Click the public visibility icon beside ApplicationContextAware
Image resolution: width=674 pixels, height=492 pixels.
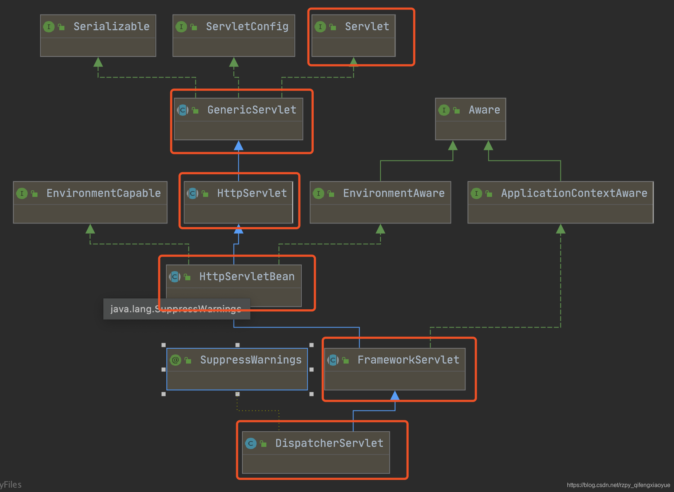(x=489, y=194)
